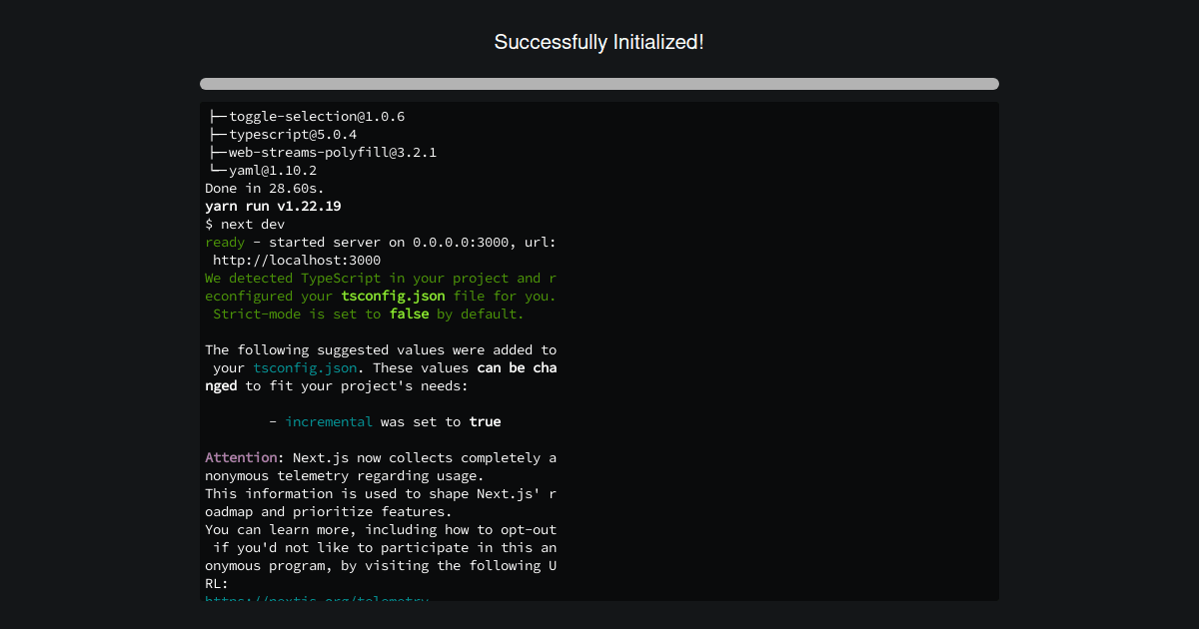Click the 'Done in 28.60s.' line

[263, 188]
